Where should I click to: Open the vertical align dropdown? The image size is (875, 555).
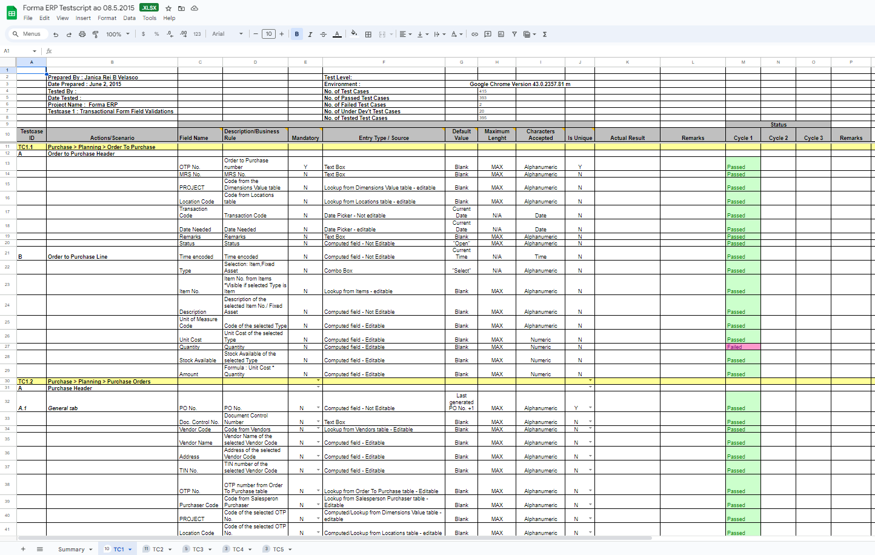pos(423,35)
